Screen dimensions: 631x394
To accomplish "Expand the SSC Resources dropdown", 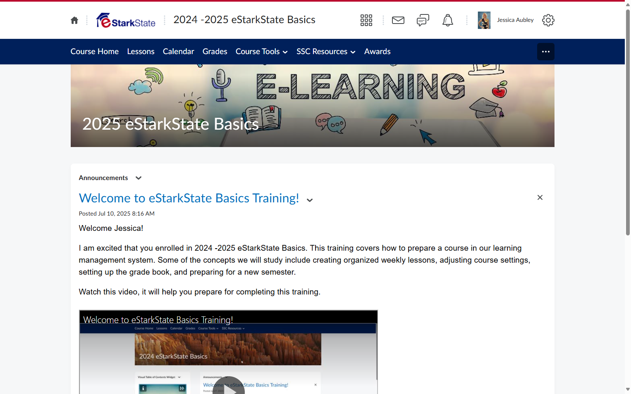I will (x=326, y=52).
